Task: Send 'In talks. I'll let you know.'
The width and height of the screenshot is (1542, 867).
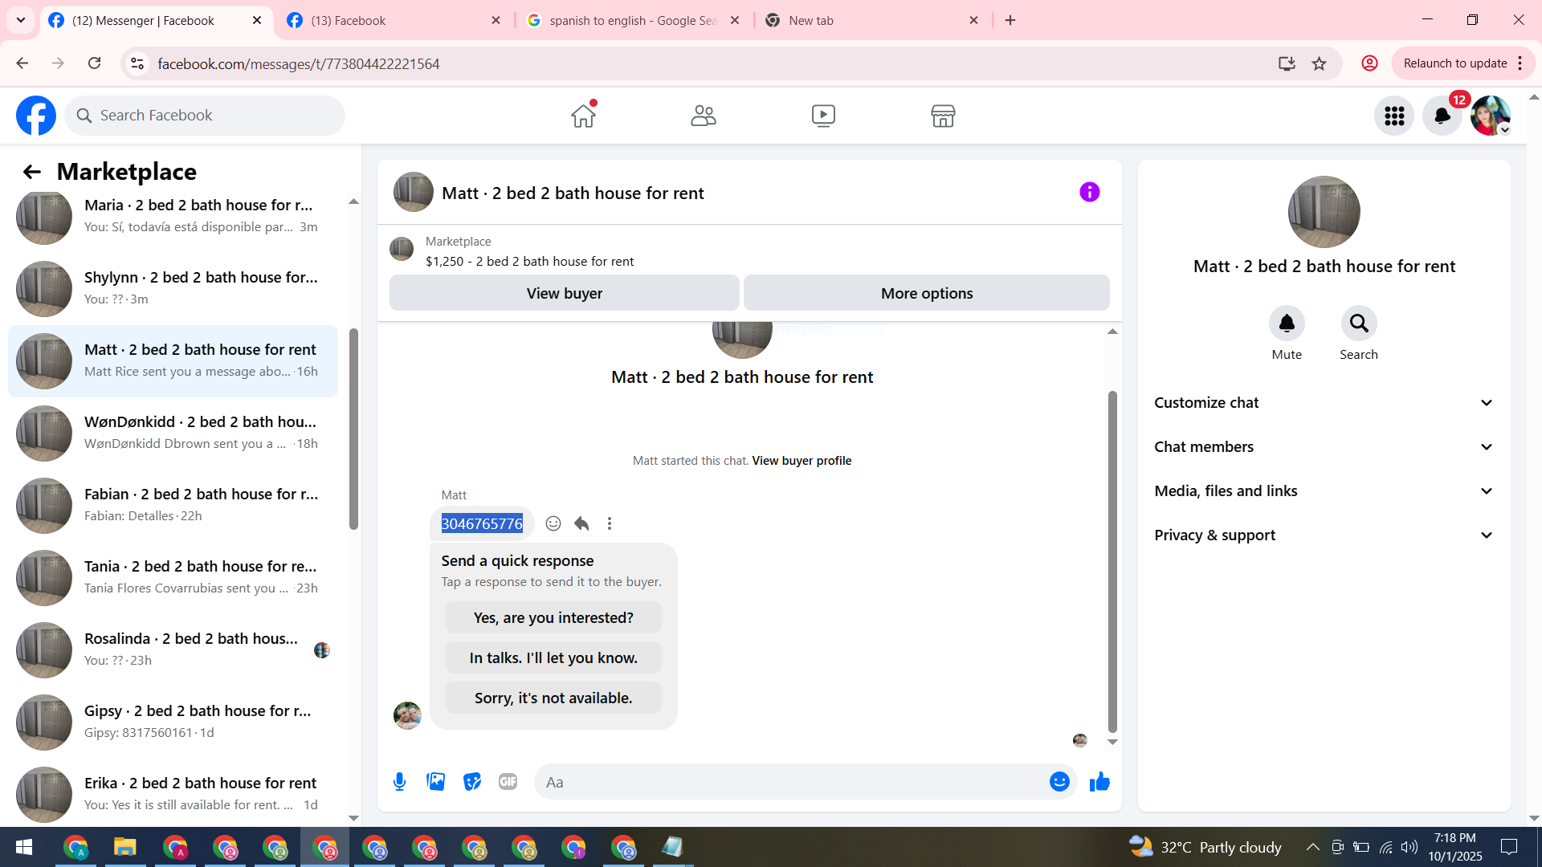Action: (x=553, y=657)
